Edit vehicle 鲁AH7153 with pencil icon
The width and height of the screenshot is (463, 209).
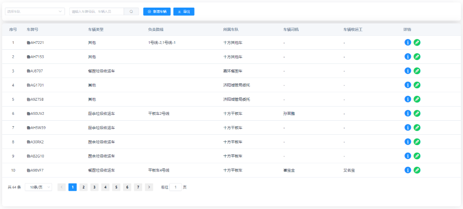point(417,57)
